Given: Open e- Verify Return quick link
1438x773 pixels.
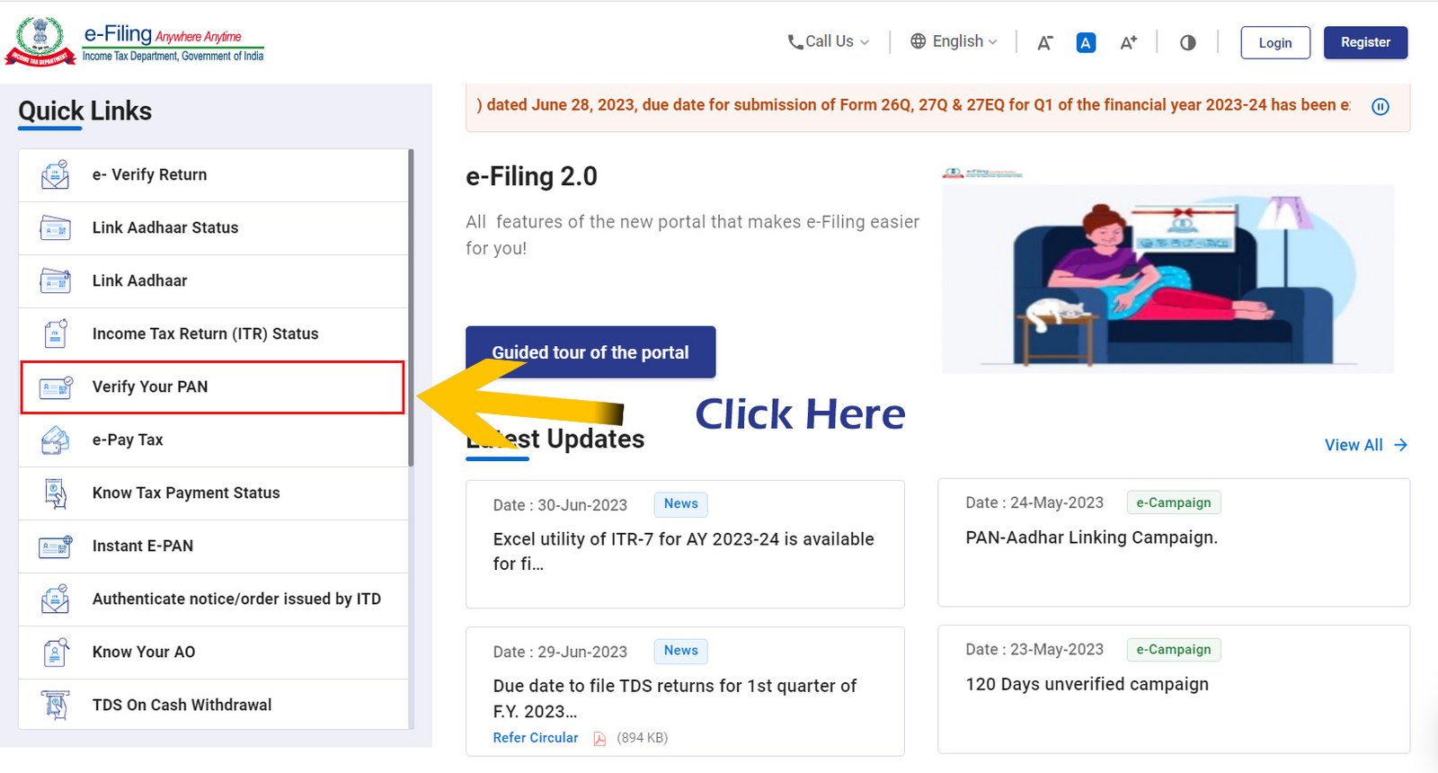Looking at the screenshot, I should 213,175.
